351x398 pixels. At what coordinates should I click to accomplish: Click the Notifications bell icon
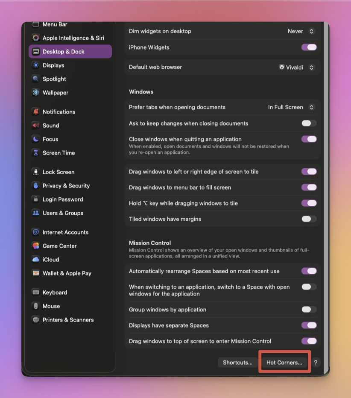(x=36, y=112)
